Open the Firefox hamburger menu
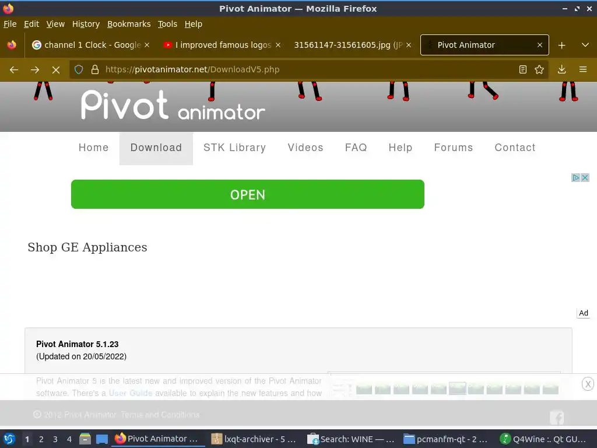Screen dimensions: 597x448 point(583,69)
